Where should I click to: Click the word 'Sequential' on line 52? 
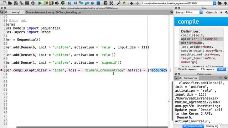coord(51,28)
